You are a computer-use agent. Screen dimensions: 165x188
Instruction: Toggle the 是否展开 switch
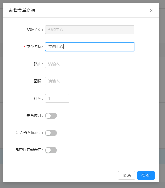tap(51, 116)
